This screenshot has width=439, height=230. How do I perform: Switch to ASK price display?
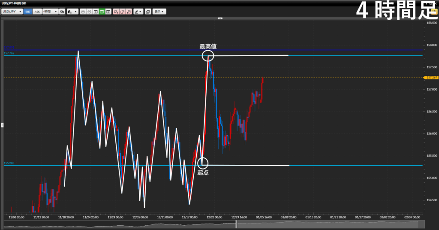[37, 12]
